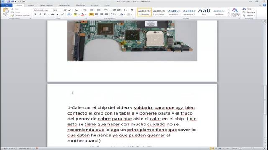Save document from Quick Access Toolbar
268x150 pixels.
8,2
